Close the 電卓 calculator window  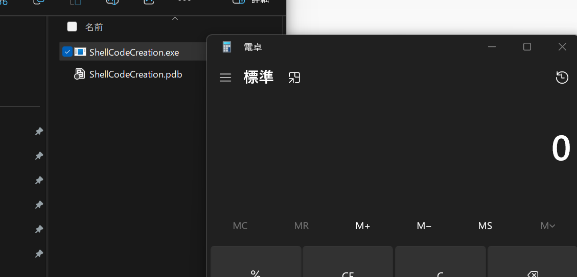click(562, 46)
